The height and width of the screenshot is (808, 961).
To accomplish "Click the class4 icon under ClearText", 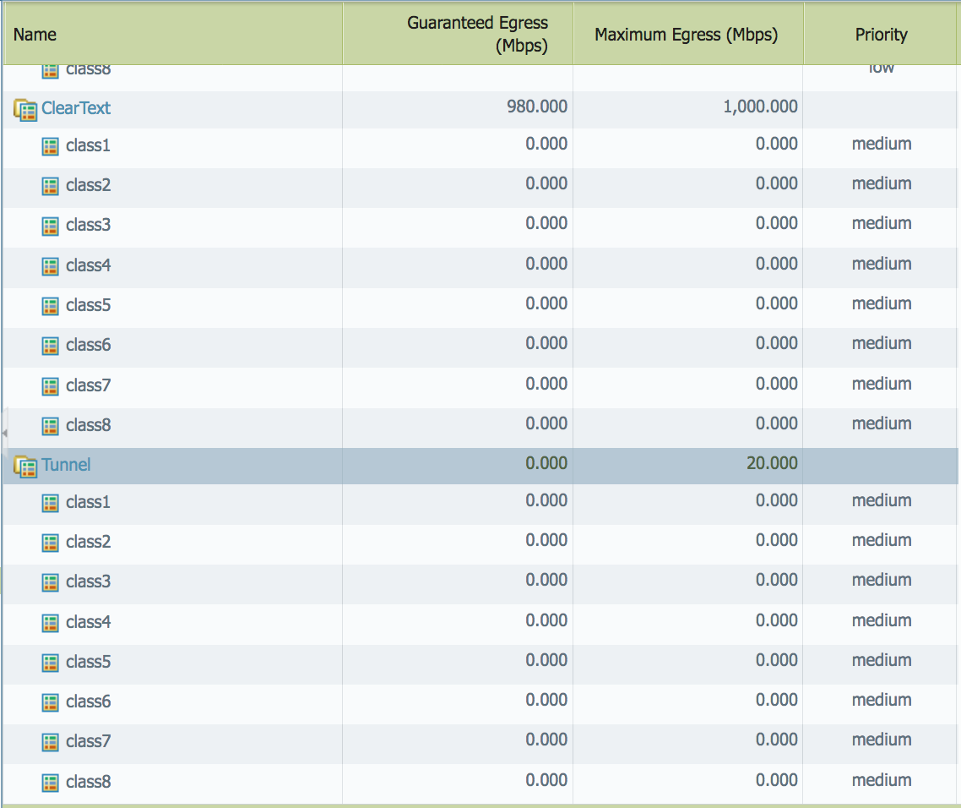I will [x=51, y=266].
